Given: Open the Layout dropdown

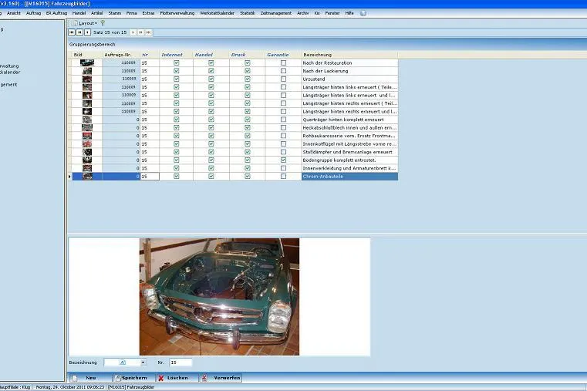Looking at the screenshot, I should coord(85,23).
